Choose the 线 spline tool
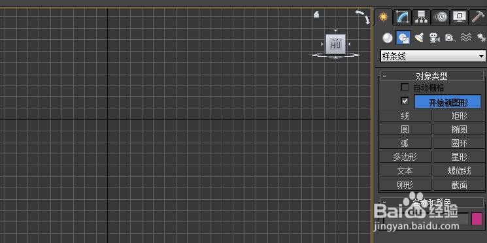Screen dimensions: 487x243 tap(405, 116)
